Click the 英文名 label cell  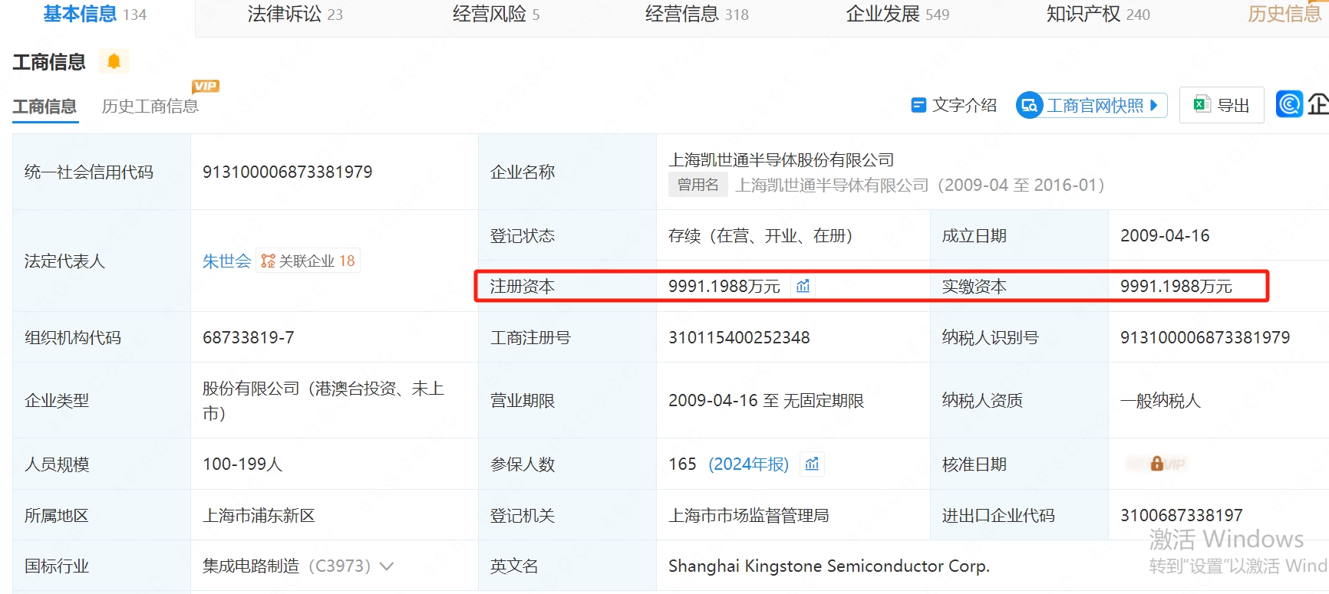point(567,566)
